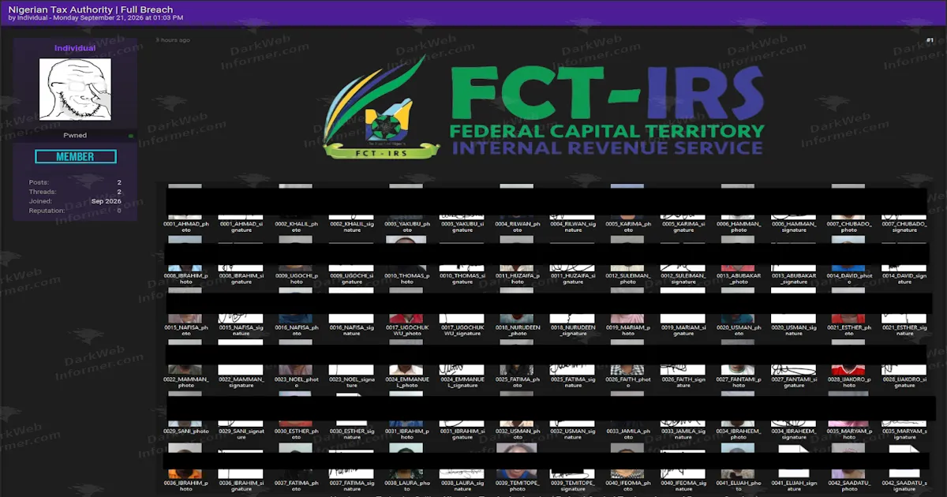Click the 0019_MARIAM_photo label
947x497 pixels.
(628, 330)
